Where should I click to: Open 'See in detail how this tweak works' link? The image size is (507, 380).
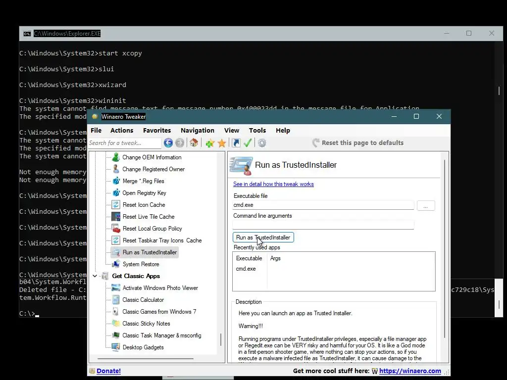pyautogui.click(x=273, y=184)
